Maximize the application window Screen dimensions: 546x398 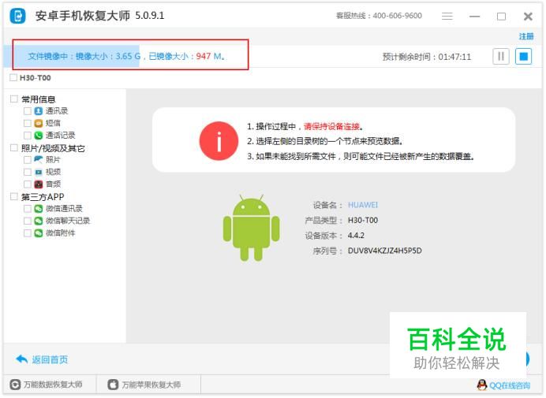click(501, 16)
